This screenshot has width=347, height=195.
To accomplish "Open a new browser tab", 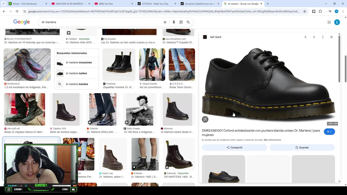I will tap(268, 4).
